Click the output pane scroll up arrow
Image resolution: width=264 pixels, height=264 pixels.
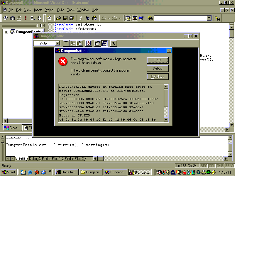click(230, 138)
